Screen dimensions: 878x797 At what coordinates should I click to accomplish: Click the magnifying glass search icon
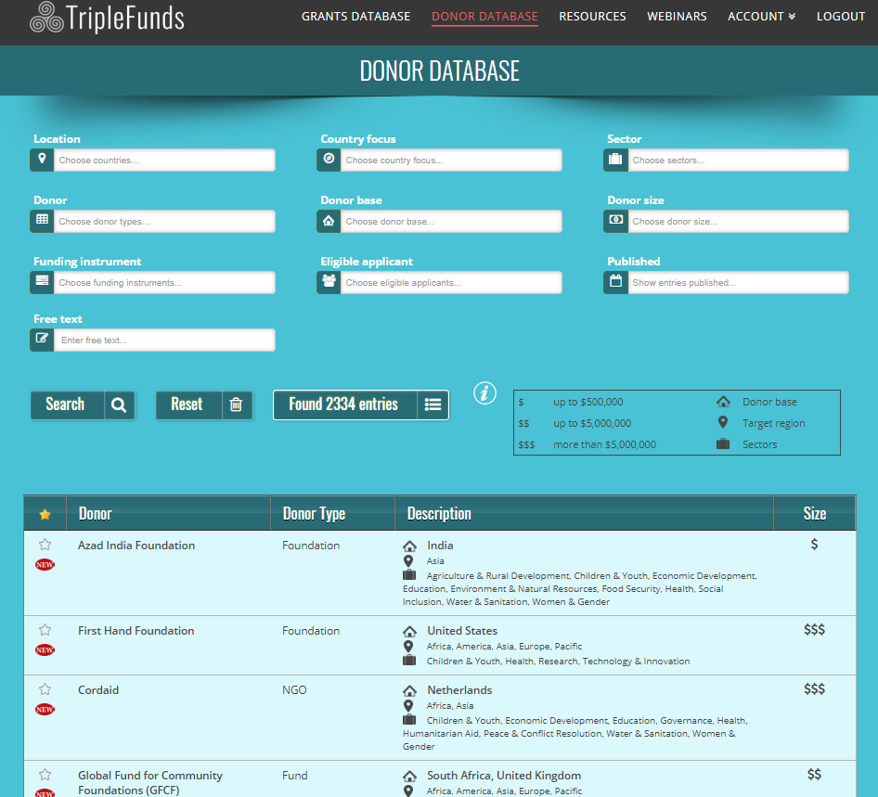click(x=119, y=405)
